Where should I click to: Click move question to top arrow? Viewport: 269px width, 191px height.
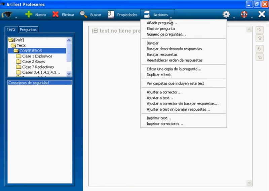tap(259, 30)
